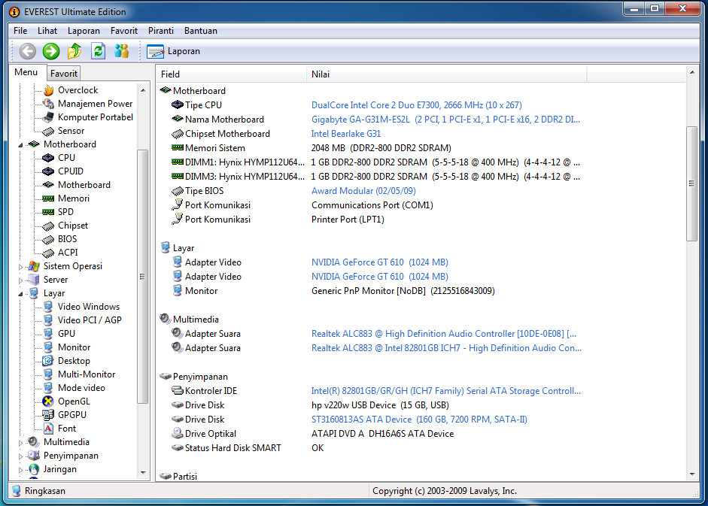
Task: Expand the Penyimpanan tree node
Action: pyautogui.click(x=21, y=456)
